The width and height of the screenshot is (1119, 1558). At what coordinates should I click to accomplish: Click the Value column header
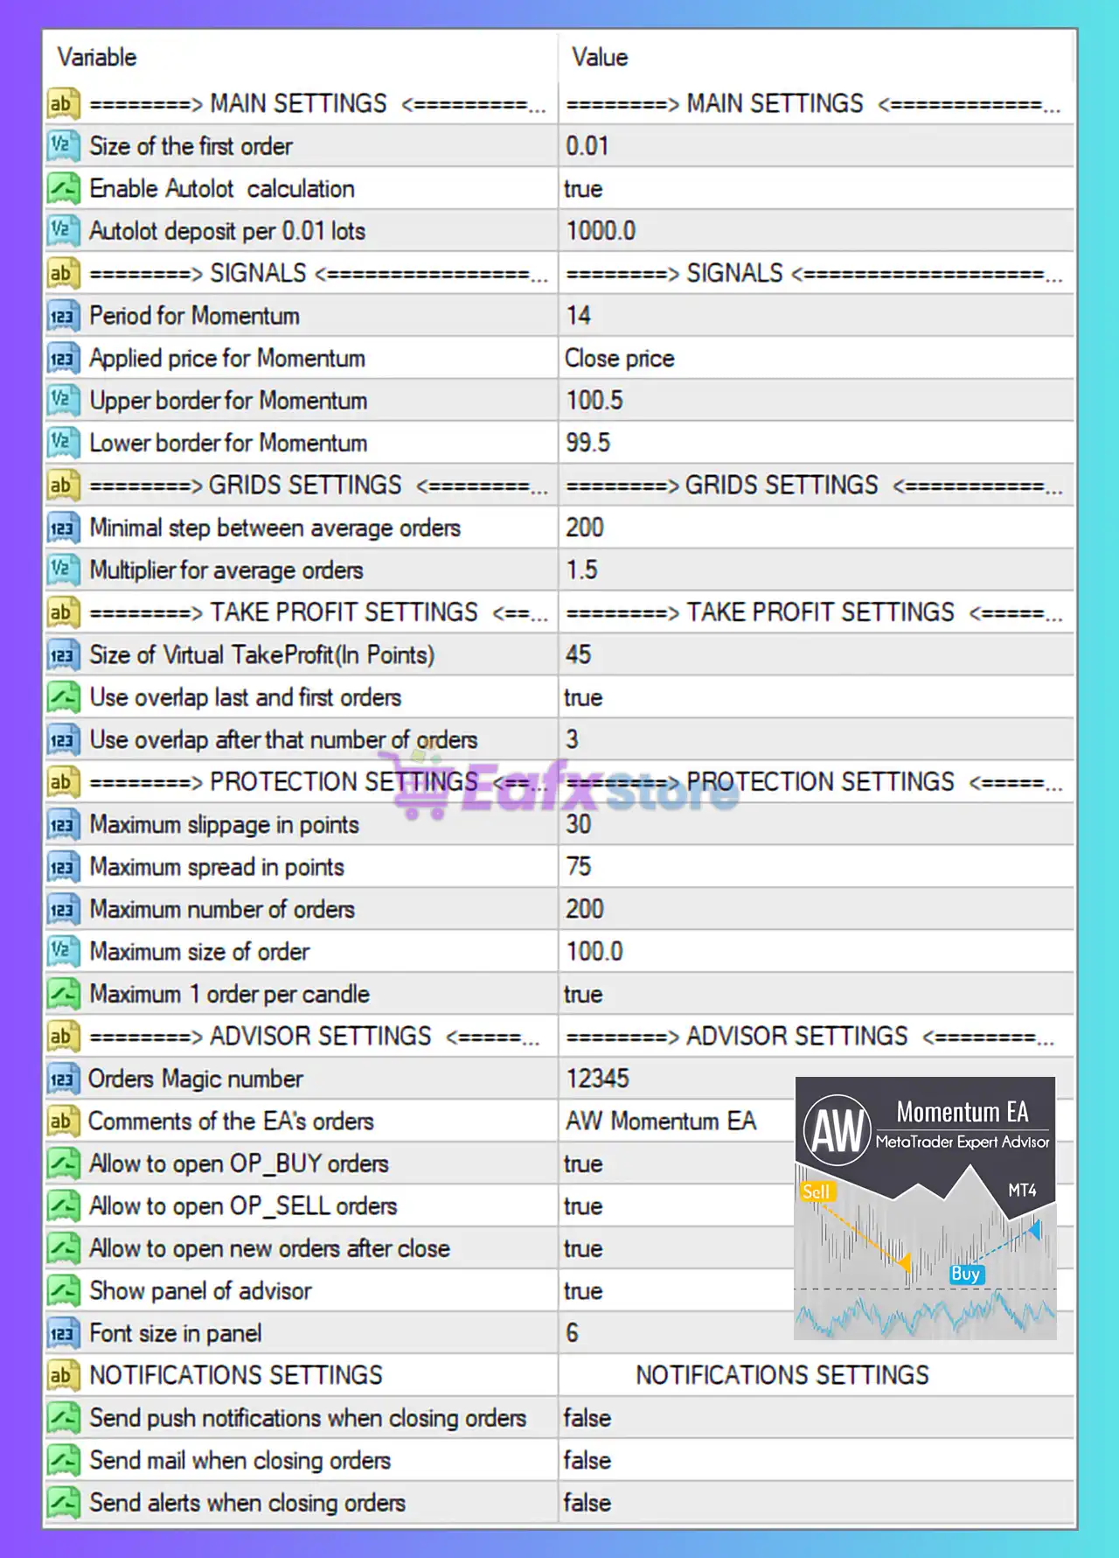[600, 58]
